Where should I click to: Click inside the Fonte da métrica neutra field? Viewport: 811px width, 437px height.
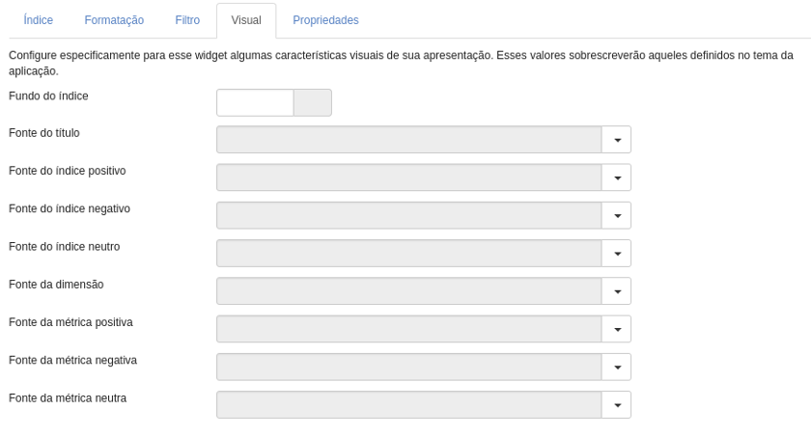pyautogui.click(x=409, y=404)
